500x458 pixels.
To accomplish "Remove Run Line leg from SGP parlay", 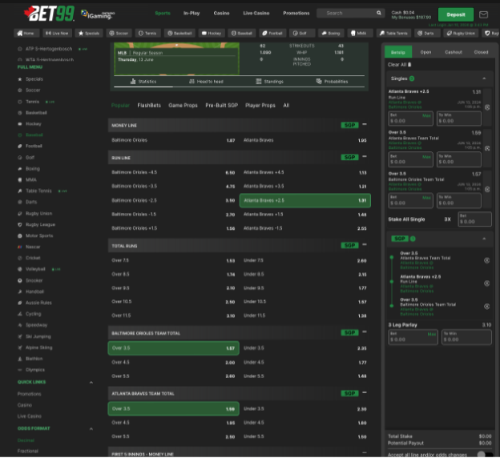I will (x=487, y=281).
